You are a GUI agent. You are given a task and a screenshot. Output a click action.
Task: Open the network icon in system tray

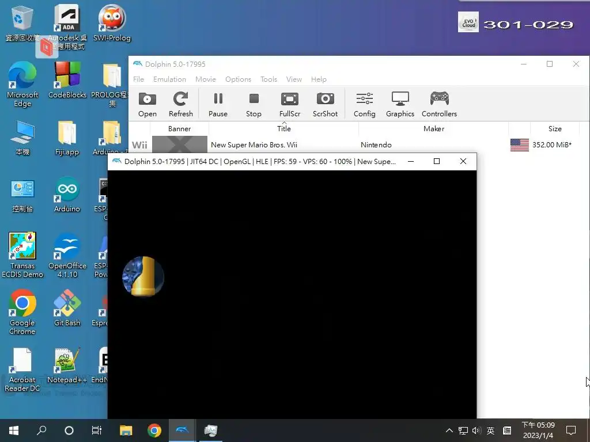coord(463,430)
